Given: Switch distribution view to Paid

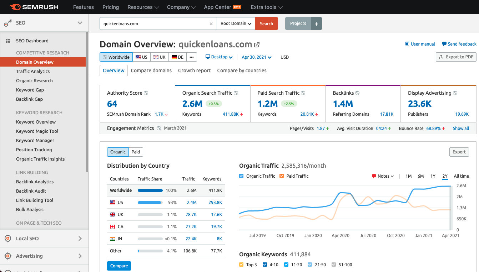Looking at the screenshot, I should click(136, 152).
